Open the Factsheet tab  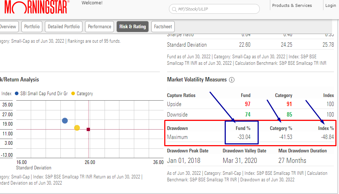(x=163, y=26)
